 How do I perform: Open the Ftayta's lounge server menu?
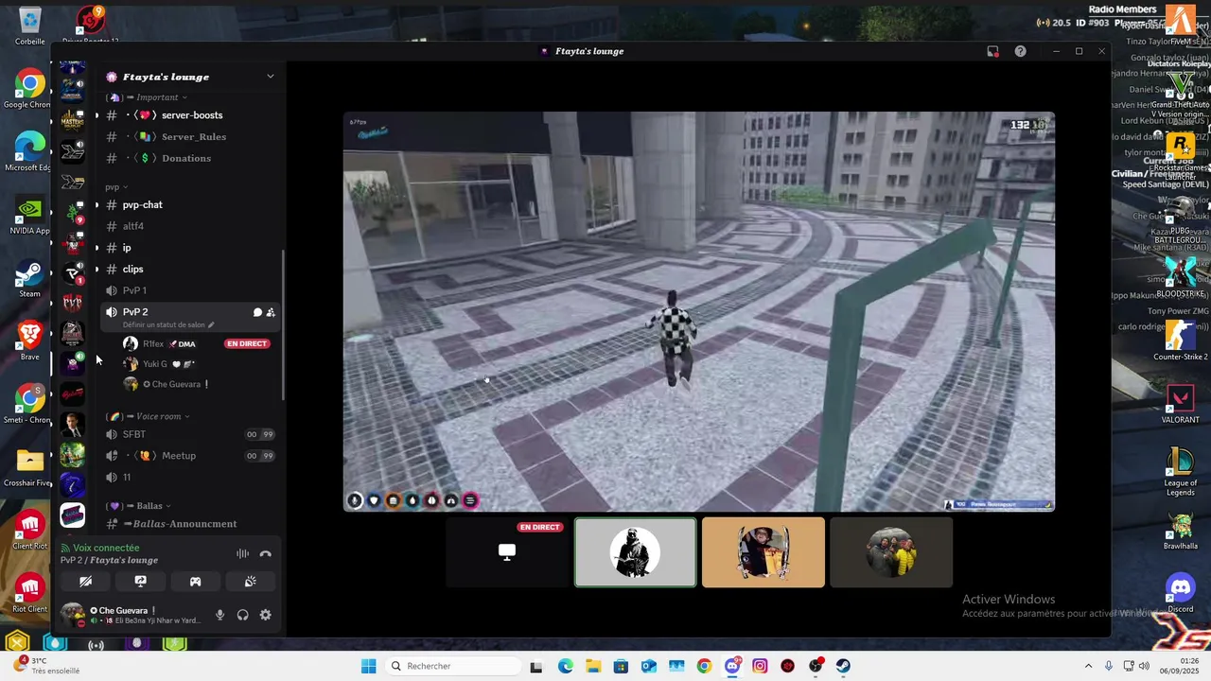pos(190,77)
